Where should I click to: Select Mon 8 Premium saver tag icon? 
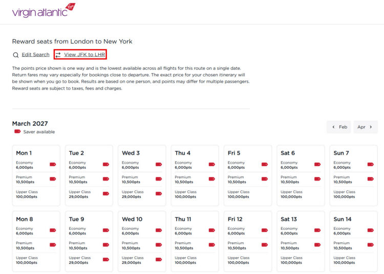click(53, 245)
